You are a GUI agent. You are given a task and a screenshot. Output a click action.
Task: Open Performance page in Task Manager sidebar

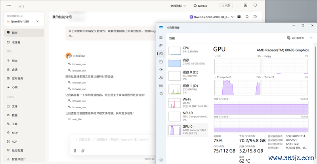point(161,54)
